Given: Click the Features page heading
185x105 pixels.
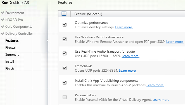Looking at the screenshot, I should (65, 2).
